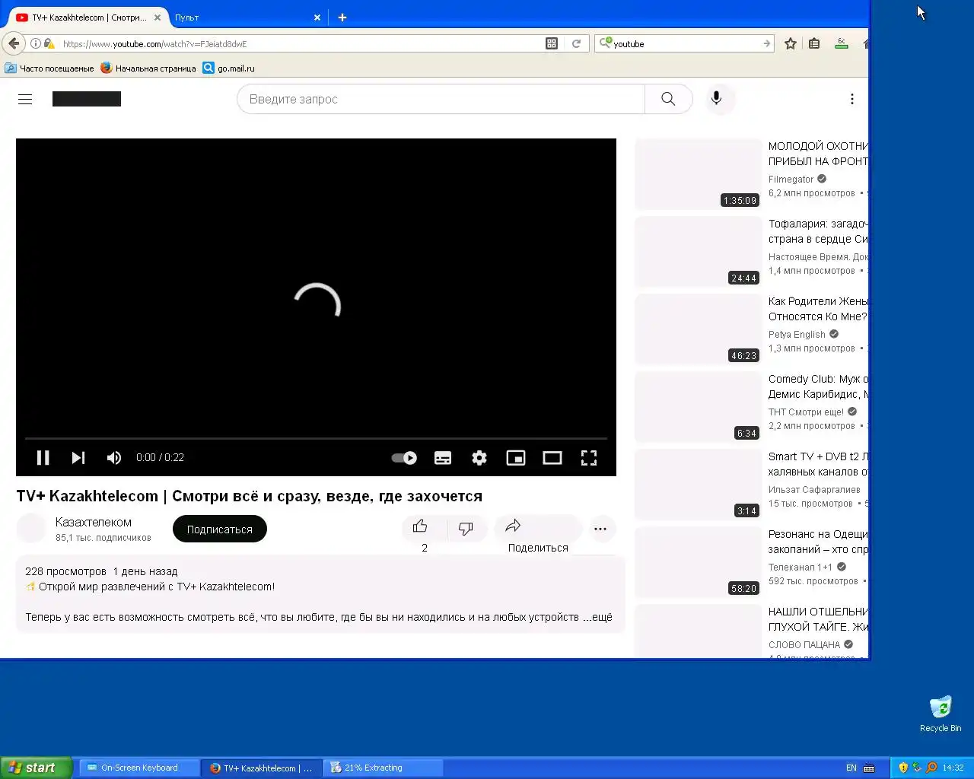Open the Filmegator channel name

pyautogui.click(x=791, y=180)
